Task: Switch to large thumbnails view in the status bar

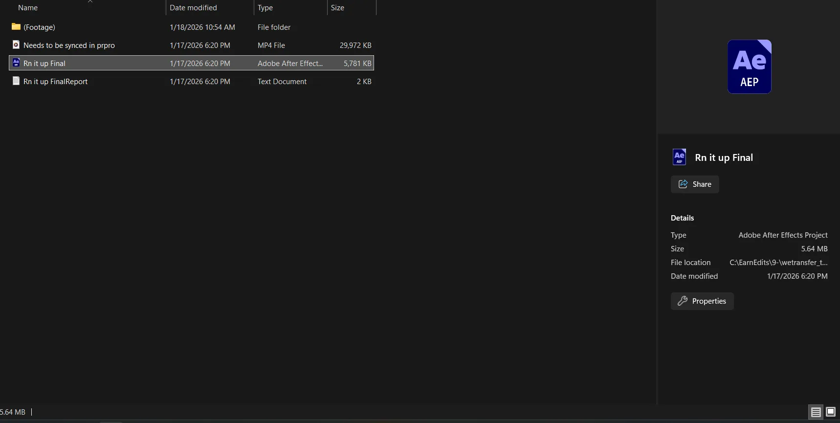Action: (831, 412)
